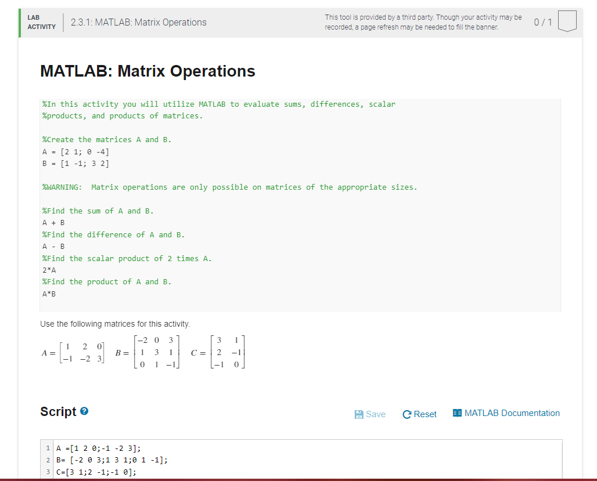Click the Script help question mark icon
The width and height of the screenshot is (597, 481).
(85, 411)
